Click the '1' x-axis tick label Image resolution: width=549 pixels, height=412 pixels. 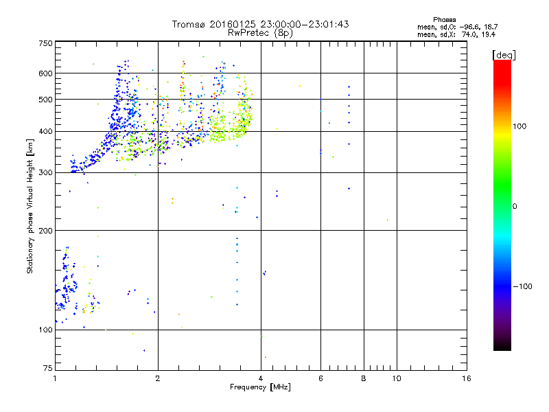tap(55, 378)
